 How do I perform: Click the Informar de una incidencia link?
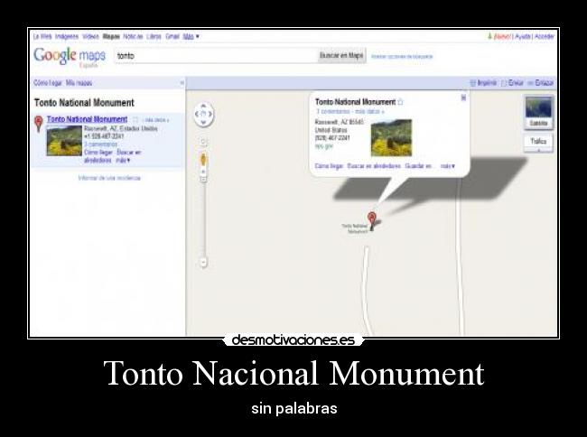click(109, 178)
